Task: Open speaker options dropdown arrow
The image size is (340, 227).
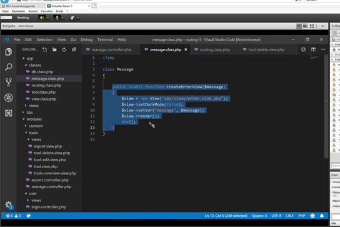Action: (x=48, y=18)
